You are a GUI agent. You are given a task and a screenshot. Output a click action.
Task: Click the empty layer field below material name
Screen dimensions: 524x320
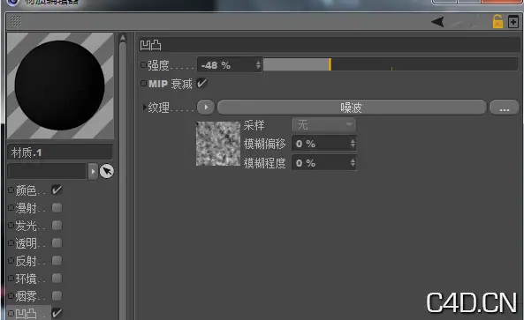47,171
